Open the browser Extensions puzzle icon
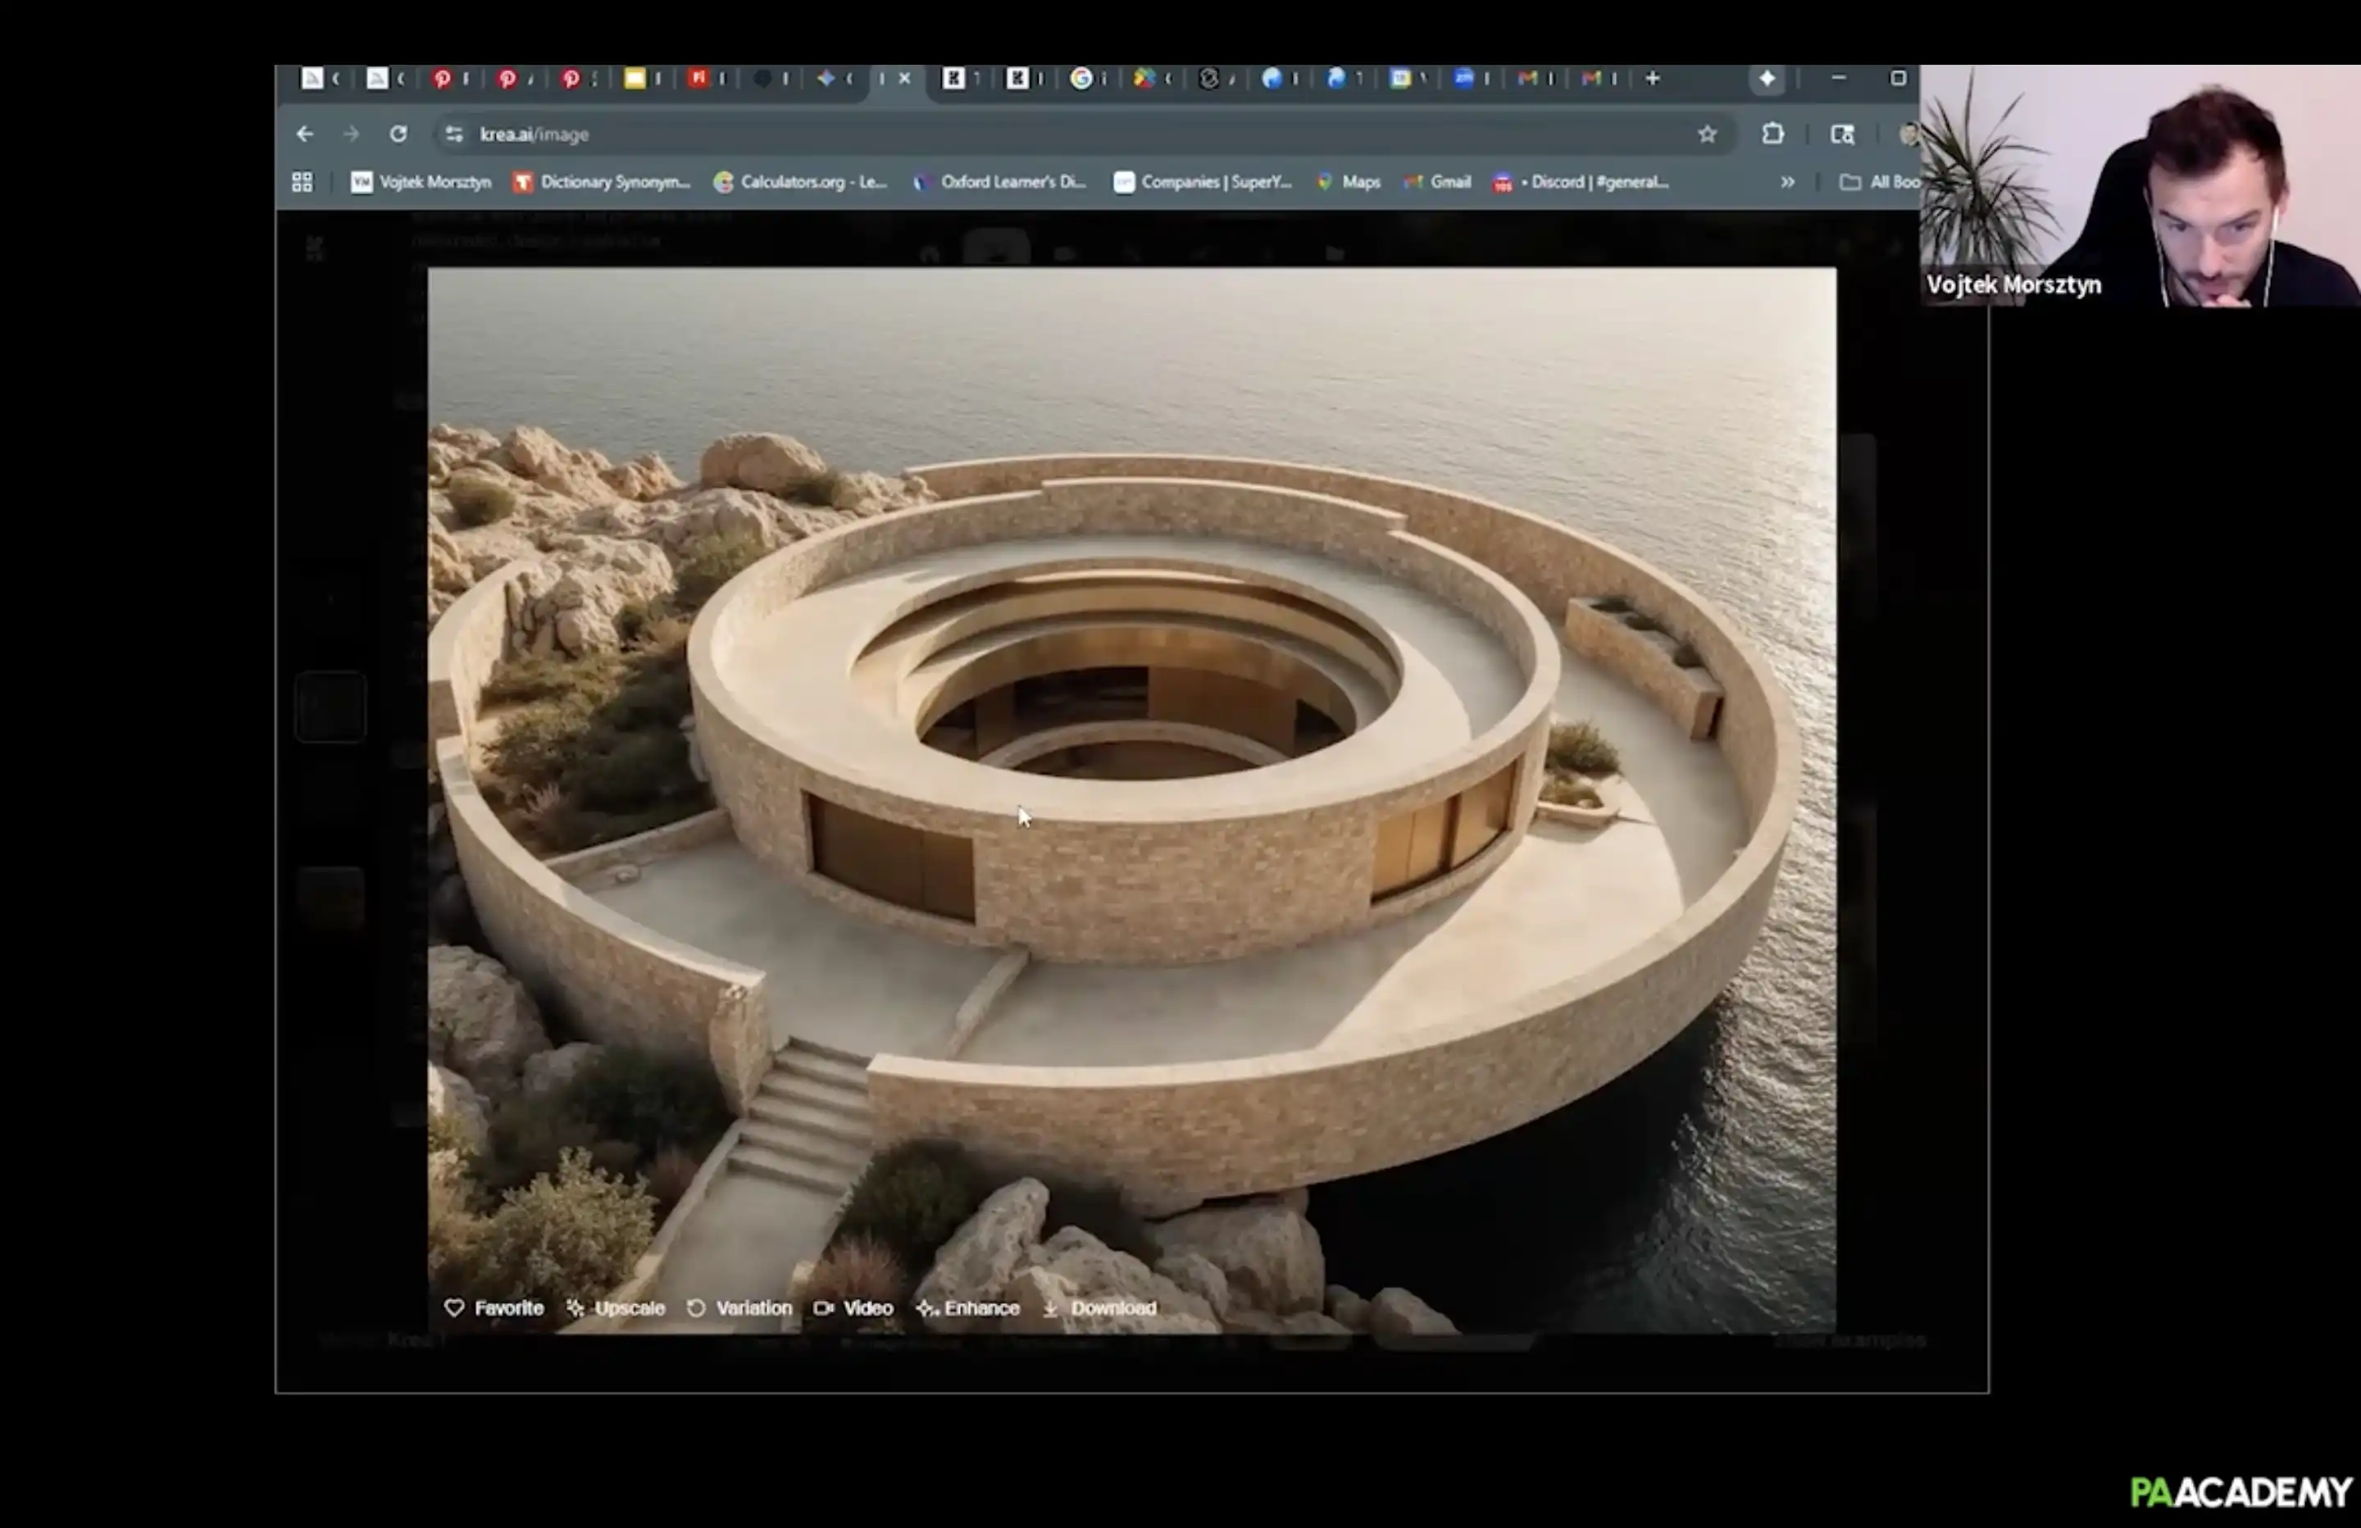The image size is (2361, 1528). pyautogui.click(x=1772, y=134)
